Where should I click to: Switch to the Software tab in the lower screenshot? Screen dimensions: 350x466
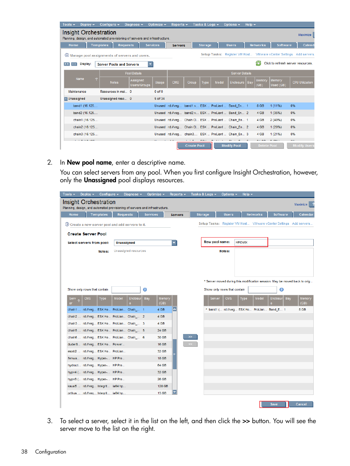coord(281,214)
